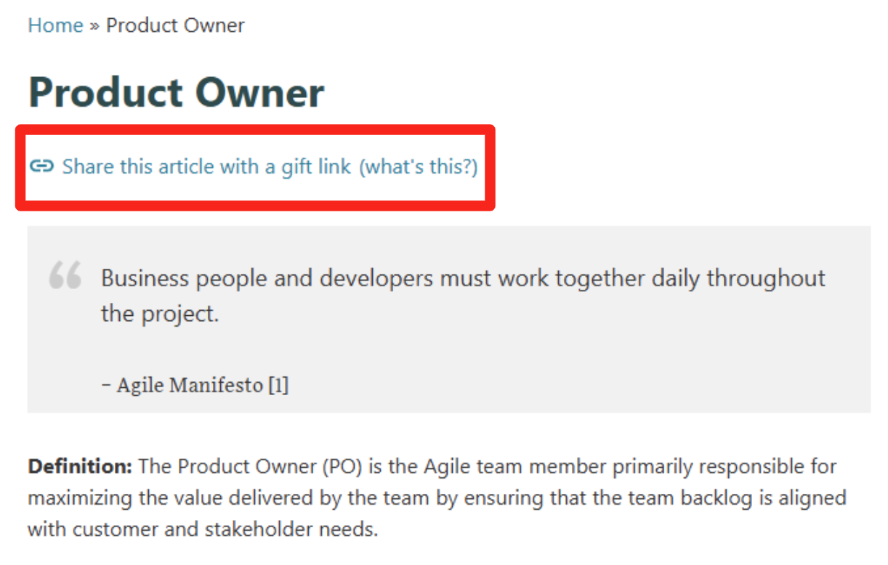Image resolution: width=888 pixels, height=565 pixels.
Task: Select the "Product Owner" breadcrumb text
Action: click(x=175, y=25)
